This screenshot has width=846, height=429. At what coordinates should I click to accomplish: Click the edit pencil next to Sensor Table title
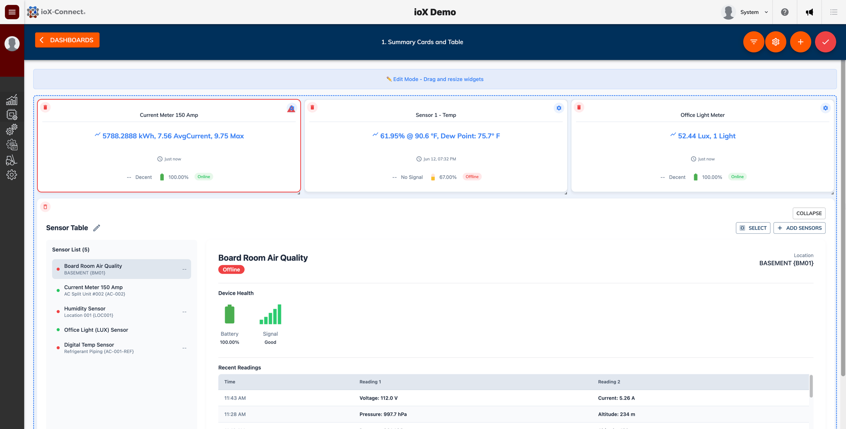pos(96,228)
